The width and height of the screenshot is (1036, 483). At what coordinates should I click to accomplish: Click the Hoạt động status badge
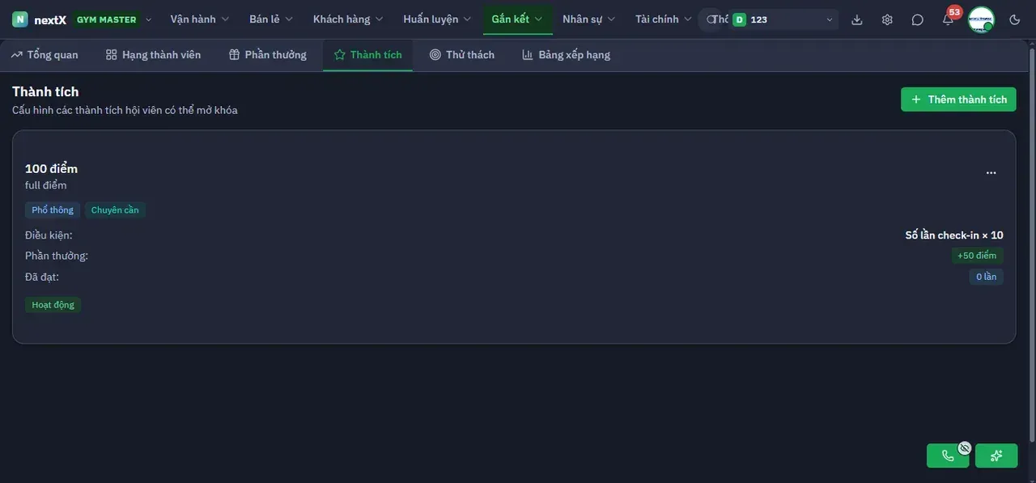point(53,305)
